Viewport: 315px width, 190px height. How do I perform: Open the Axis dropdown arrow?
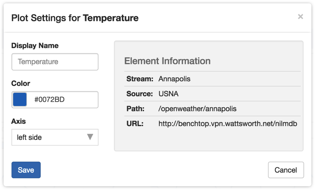90,137
